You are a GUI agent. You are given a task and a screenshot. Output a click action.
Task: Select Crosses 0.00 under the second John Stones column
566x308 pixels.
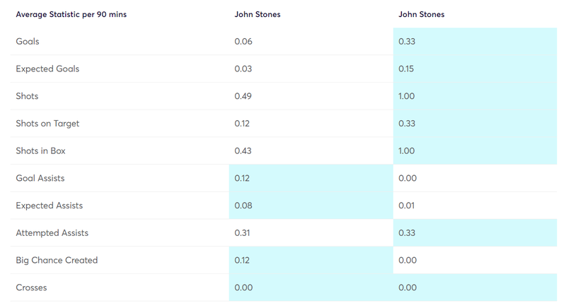408,288
